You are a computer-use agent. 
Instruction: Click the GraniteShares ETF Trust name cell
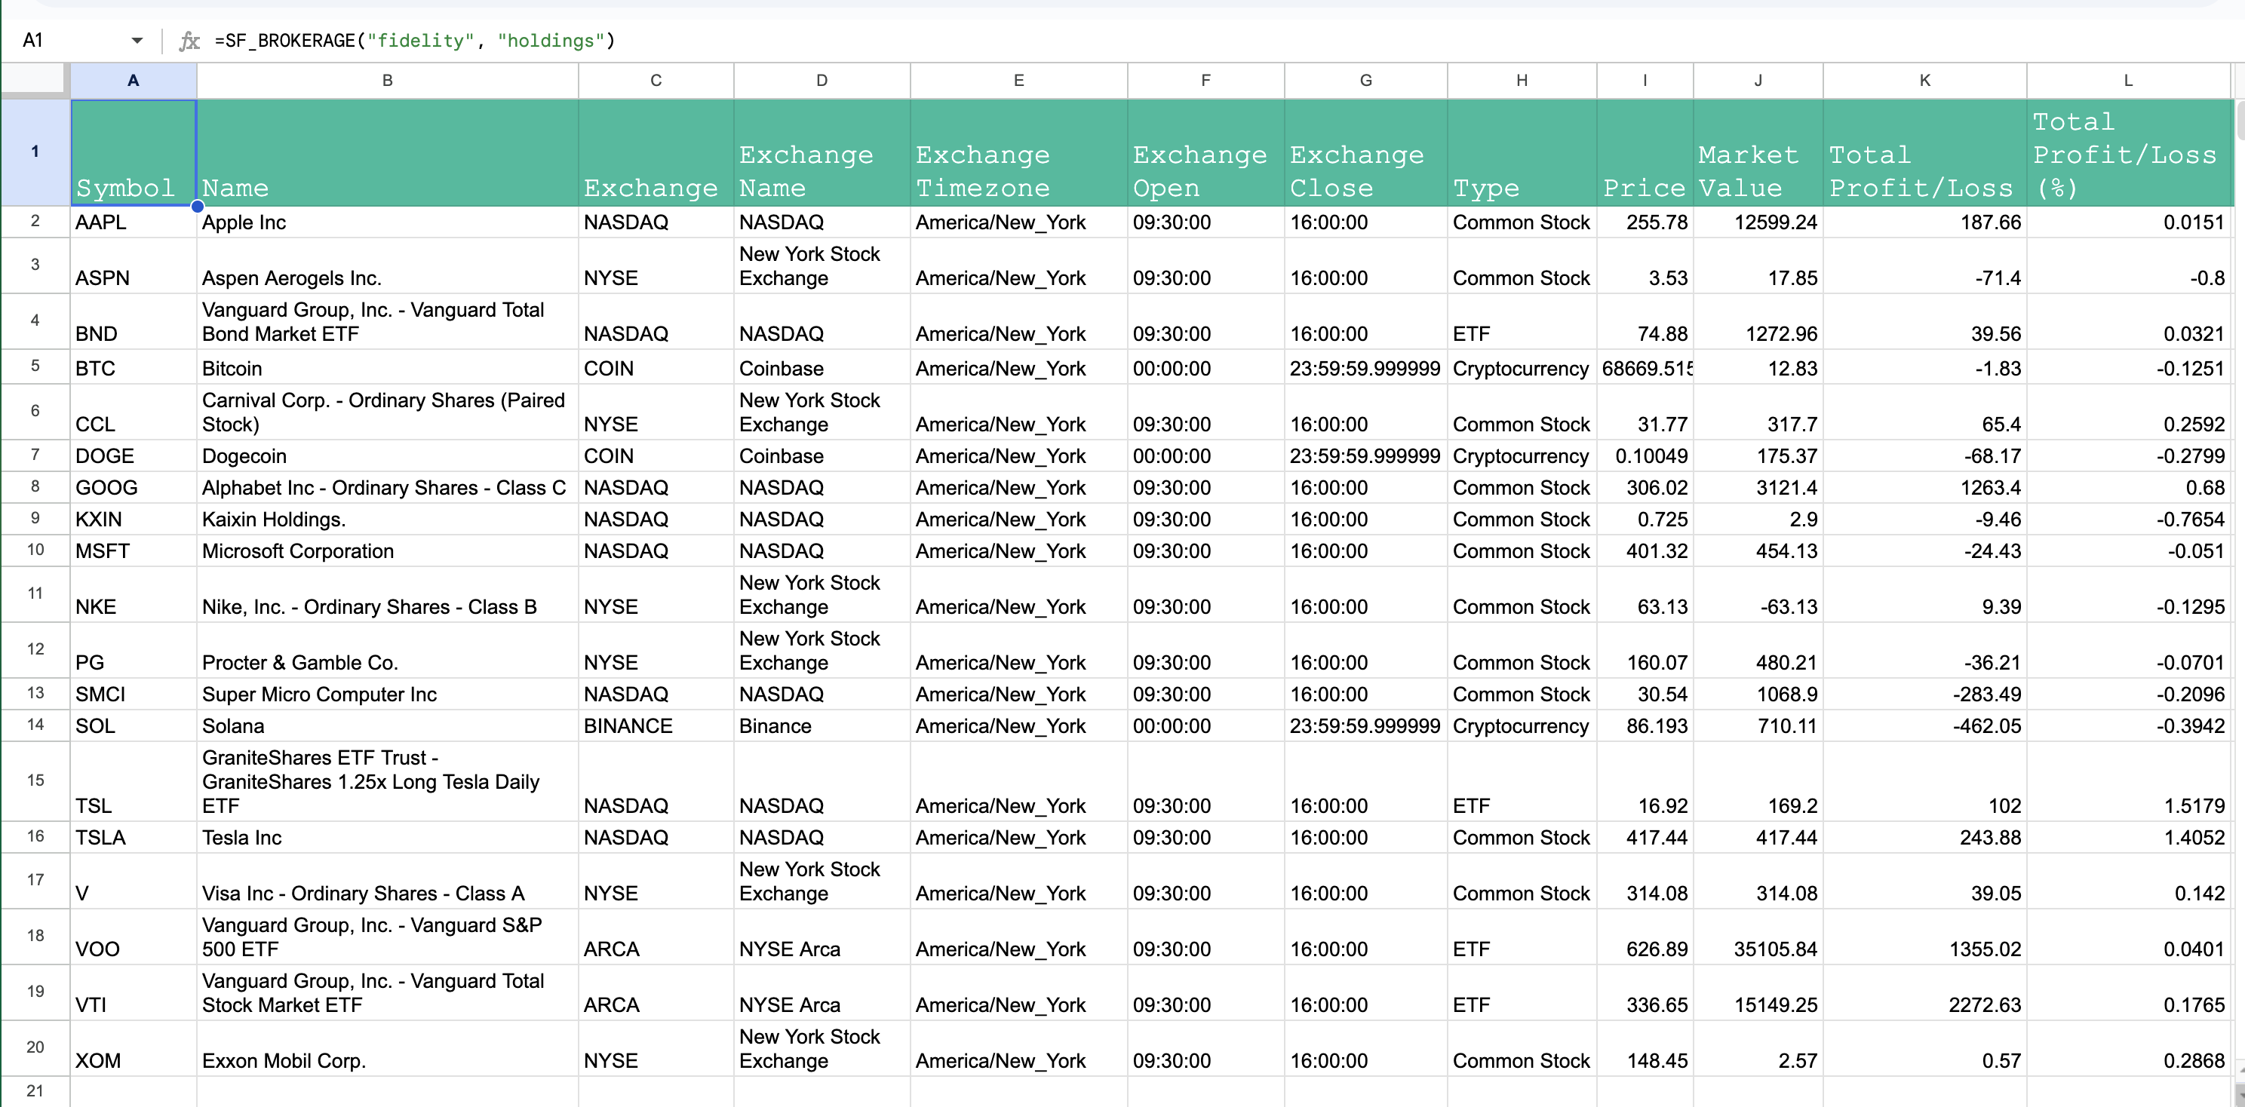(387, 781)
